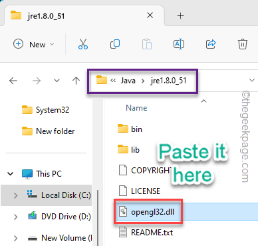Open address bar history dropdown
This screenshot has height=246, width=258.
(x=252, y=80)
